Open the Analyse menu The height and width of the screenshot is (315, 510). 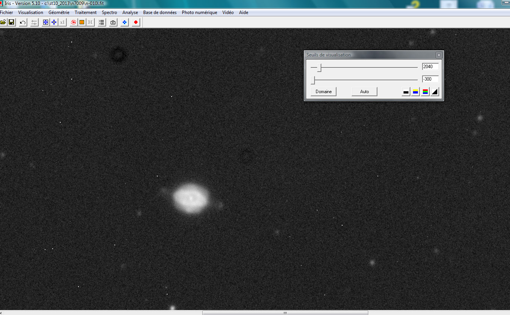130,12
